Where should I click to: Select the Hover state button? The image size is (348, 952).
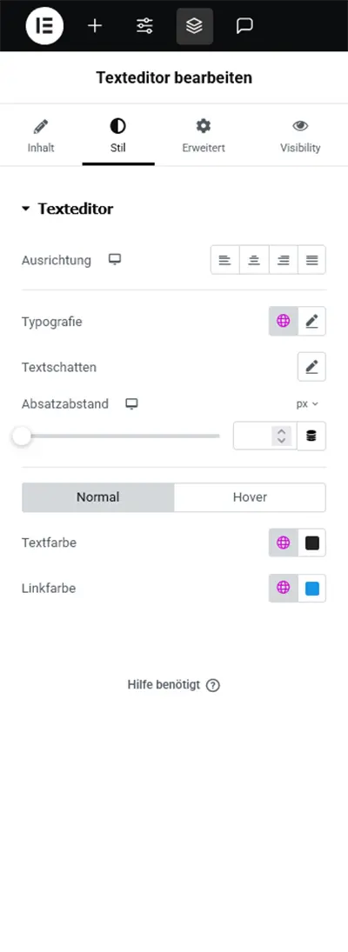(x=250, y=497)
